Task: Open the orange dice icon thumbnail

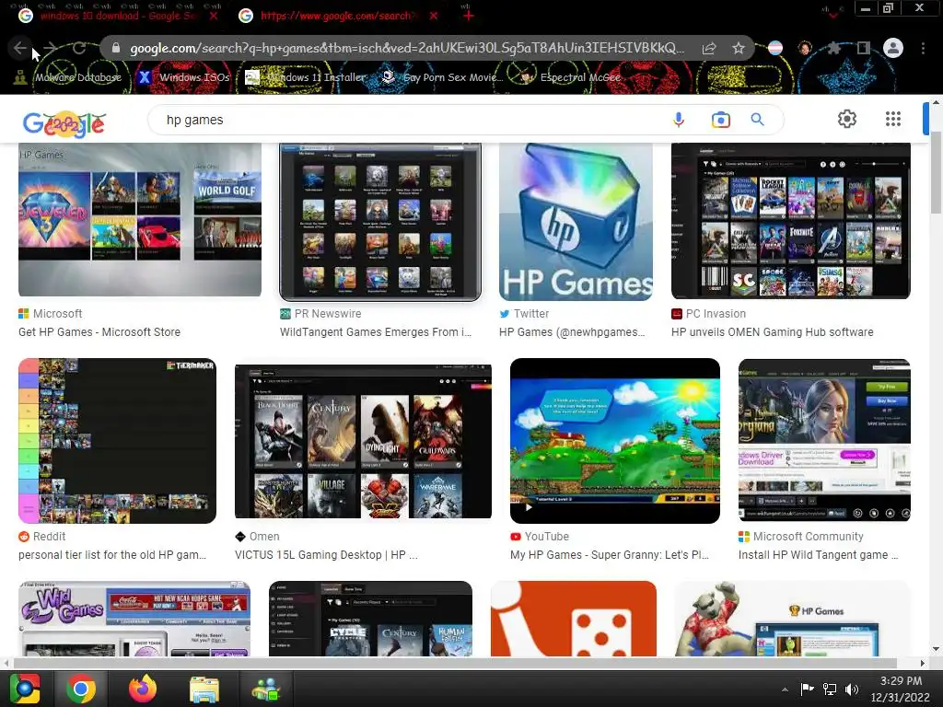Action: click(x=573, y=619)
